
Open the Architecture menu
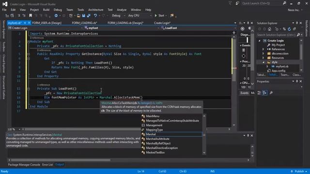tap(96, 10)
